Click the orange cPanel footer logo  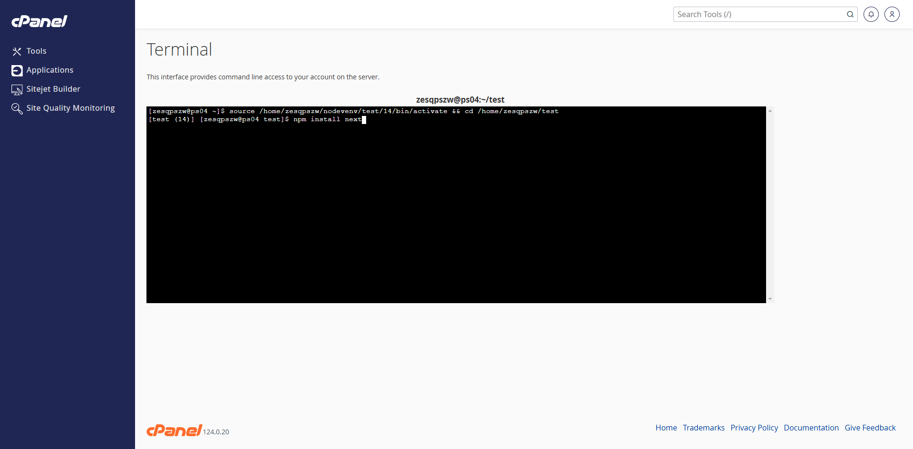point(174,430)
